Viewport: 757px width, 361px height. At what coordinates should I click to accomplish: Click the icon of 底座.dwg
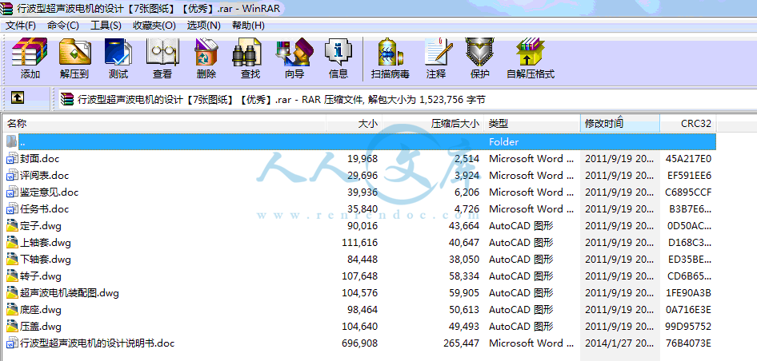coord(12,309)
